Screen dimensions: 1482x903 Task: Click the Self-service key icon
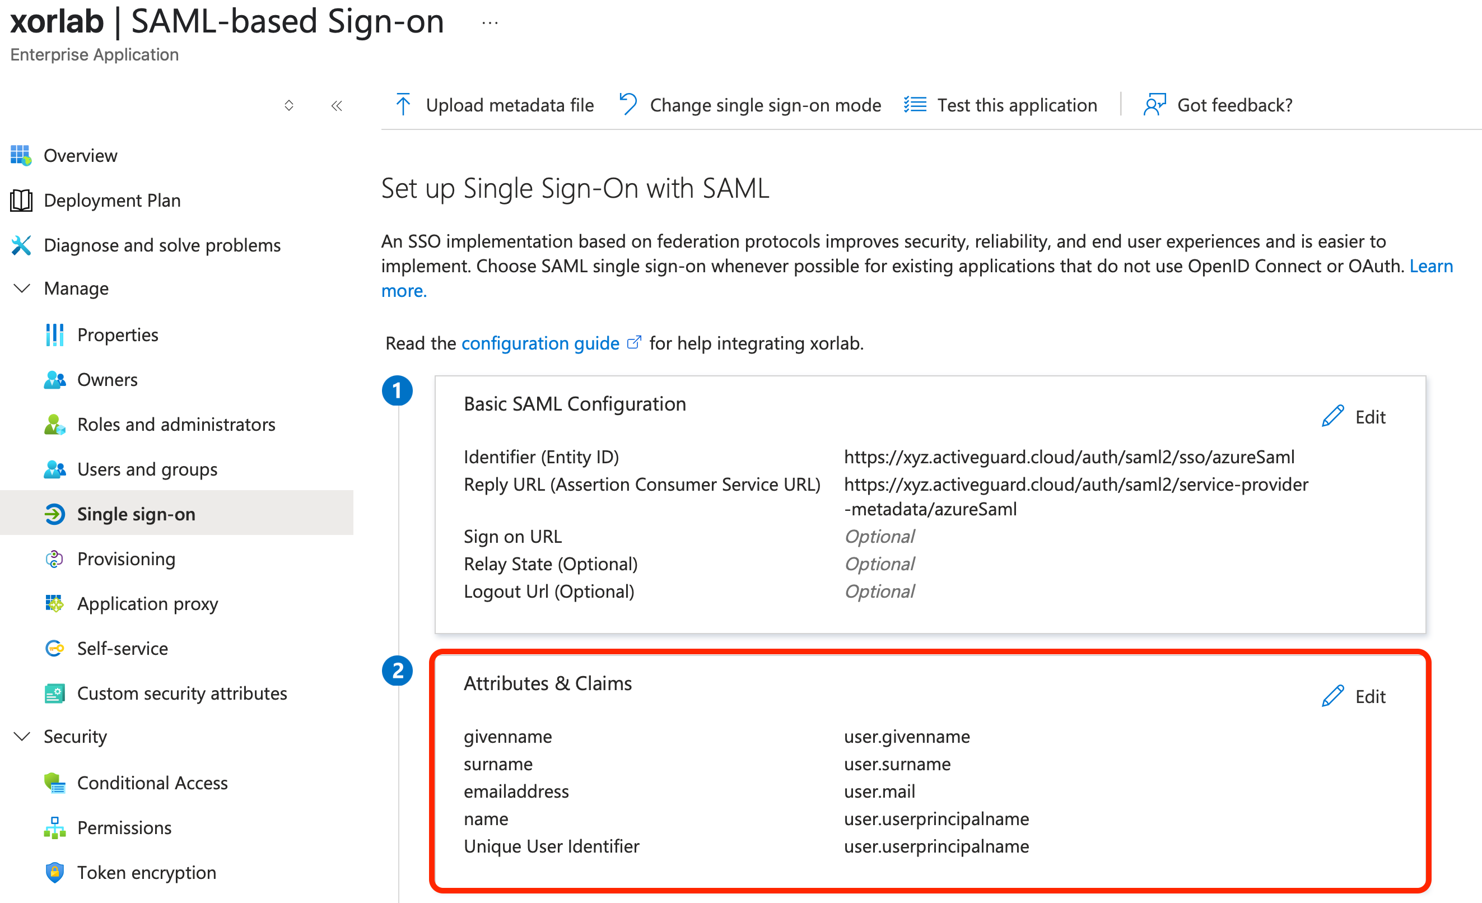coord(55,649)
